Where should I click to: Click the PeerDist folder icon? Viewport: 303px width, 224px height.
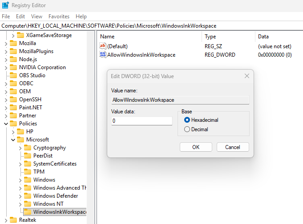point(28,156)
